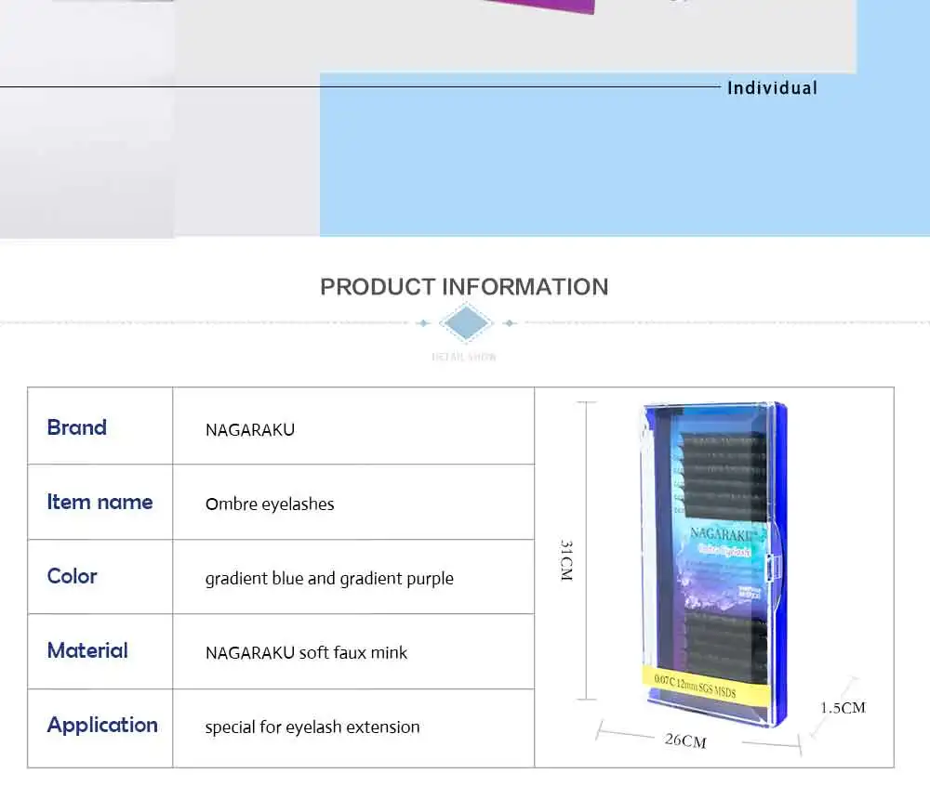930x799 pixels.
Task: Click the blue diamond icon under heading
Action: click(x=466, y=323)
